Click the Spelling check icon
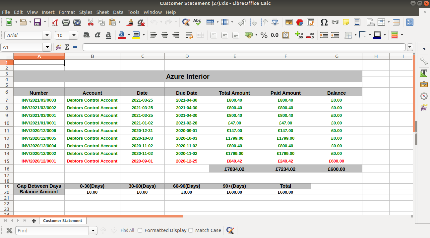430x238 pixels. (x=197, y=22)
